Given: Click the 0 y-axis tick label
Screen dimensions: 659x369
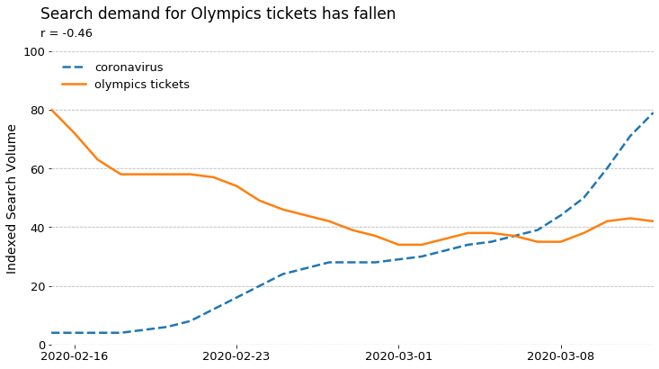Looking at the screenshot, I should tap(41, 346).
